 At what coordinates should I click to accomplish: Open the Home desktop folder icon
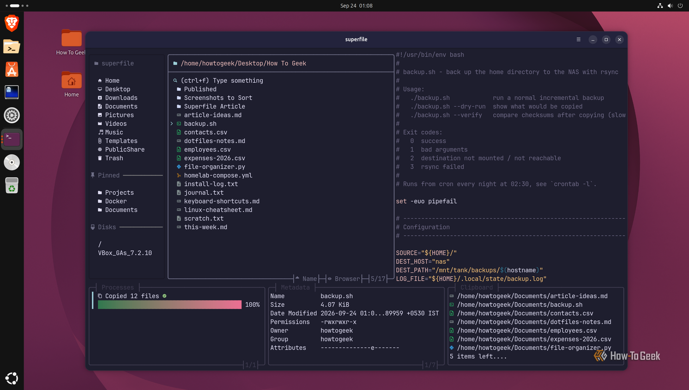coord(71,84)
